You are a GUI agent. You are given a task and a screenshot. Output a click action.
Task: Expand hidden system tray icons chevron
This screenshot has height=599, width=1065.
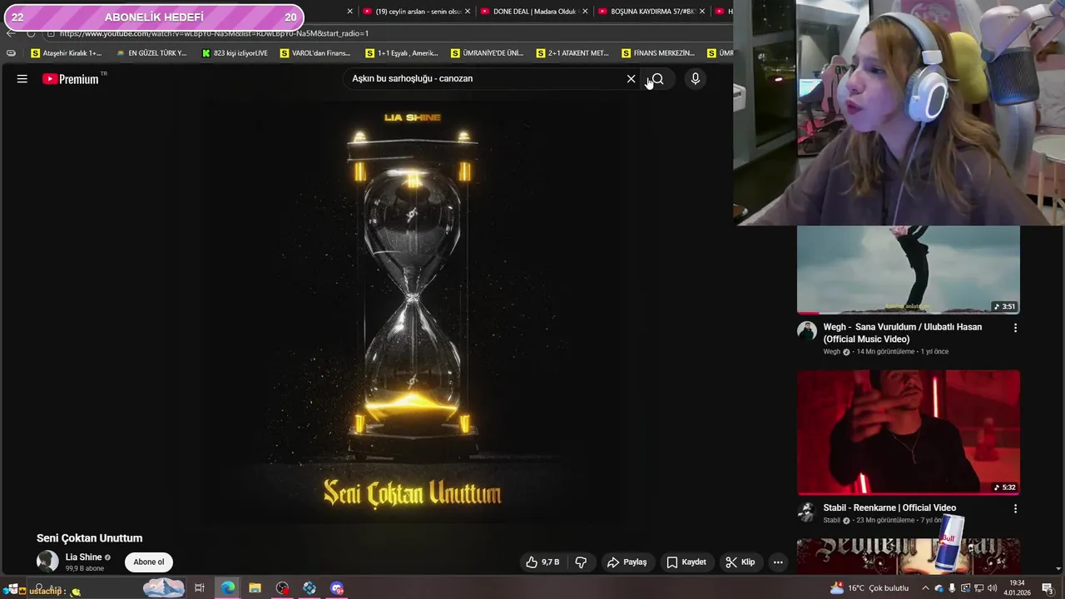pyautogui.click(x=925, y=588)
